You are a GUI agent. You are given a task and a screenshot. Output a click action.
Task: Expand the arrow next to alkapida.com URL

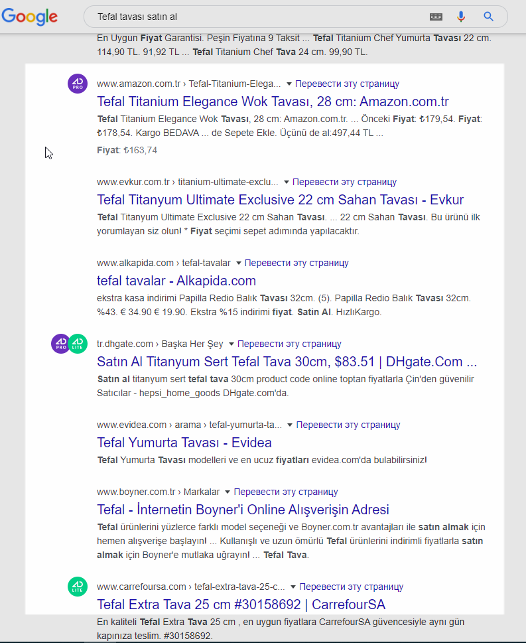coord(238,263)
